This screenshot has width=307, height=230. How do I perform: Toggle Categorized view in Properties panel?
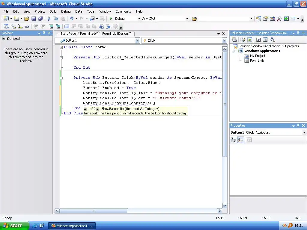(x=233, y=140)
